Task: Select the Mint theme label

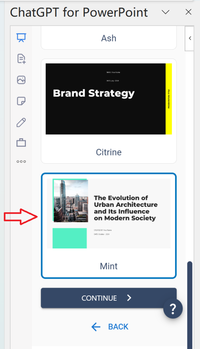Action: pos(109,266)
